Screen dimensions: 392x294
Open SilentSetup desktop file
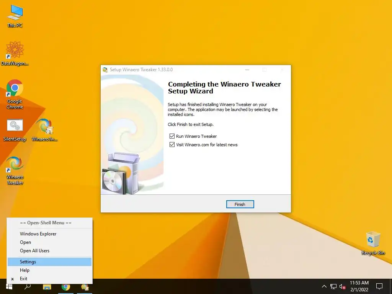point(15,130)
